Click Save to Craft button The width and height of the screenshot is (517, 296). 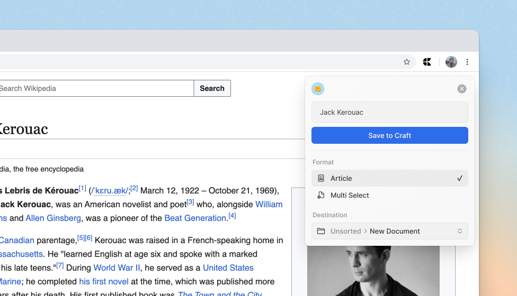tap(390, 135)
